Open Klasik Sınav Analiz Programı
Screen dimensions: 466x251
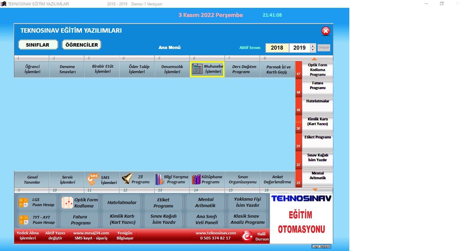247,220
